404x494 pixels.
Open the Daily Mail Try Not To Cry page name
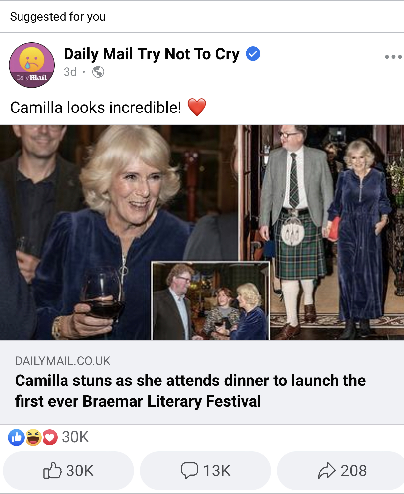[x=151, y=54]
